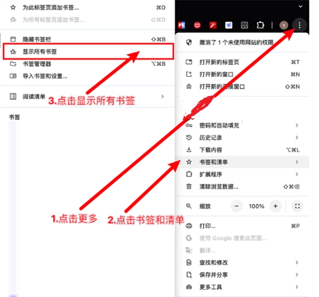This screenshot has width=319, height=297.
Task: Click the blue bird extension icon
Action: pos(229,25)
